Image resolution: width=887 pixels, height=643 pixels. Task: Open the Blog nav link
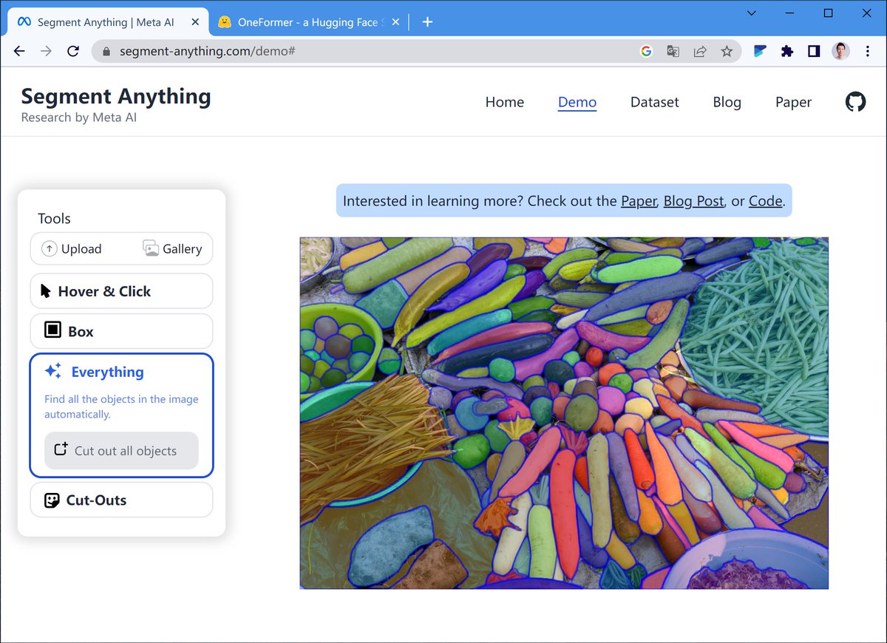727,102
